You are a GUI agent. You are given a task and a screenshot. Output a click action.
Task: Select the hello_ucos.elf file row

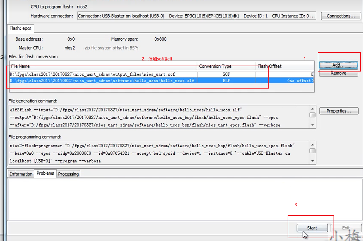click(162, 81)
